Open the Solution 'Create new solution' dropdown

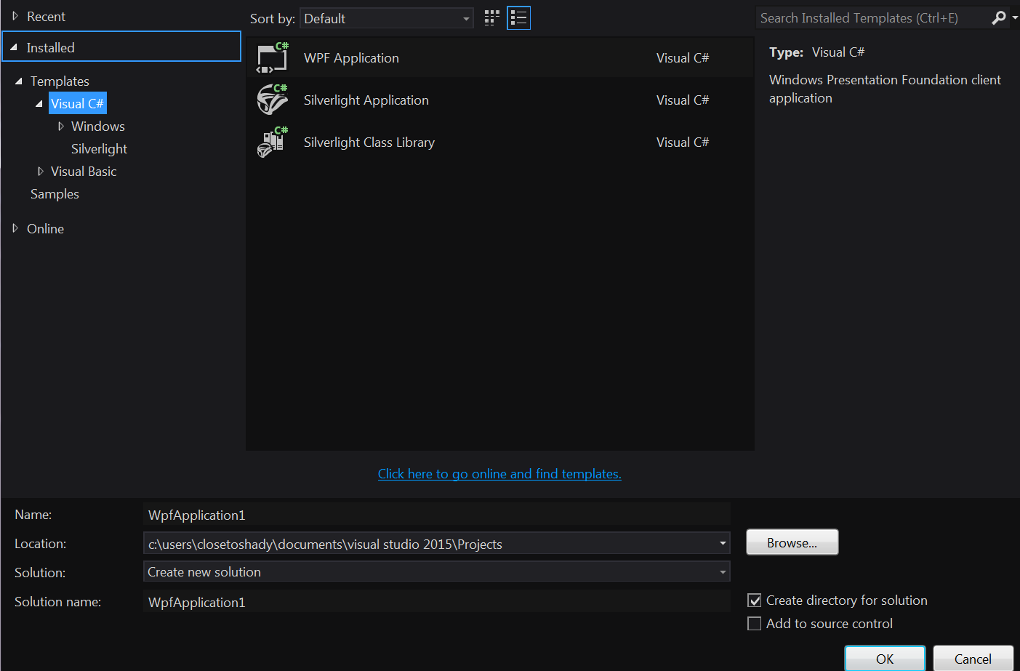click(723, 572)
